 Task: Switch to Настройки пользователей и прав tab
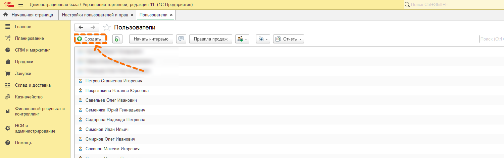95,15
